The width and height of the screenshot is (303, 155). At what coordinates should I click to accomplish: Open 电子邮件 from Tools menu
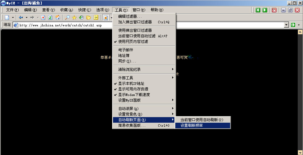(x=144, y=50)
